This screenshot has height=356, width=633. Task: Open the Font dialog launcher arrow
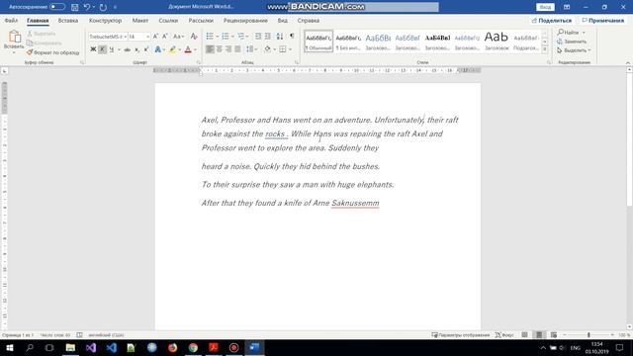(x=198, y=62)
